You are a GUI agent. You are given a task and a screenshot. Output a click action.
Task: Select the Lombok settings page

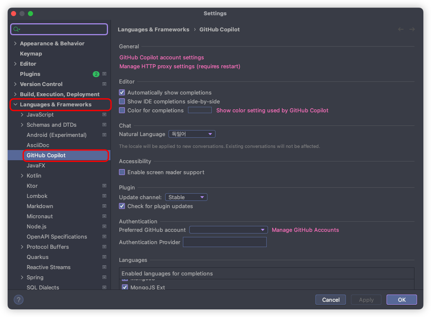(37, 196)
